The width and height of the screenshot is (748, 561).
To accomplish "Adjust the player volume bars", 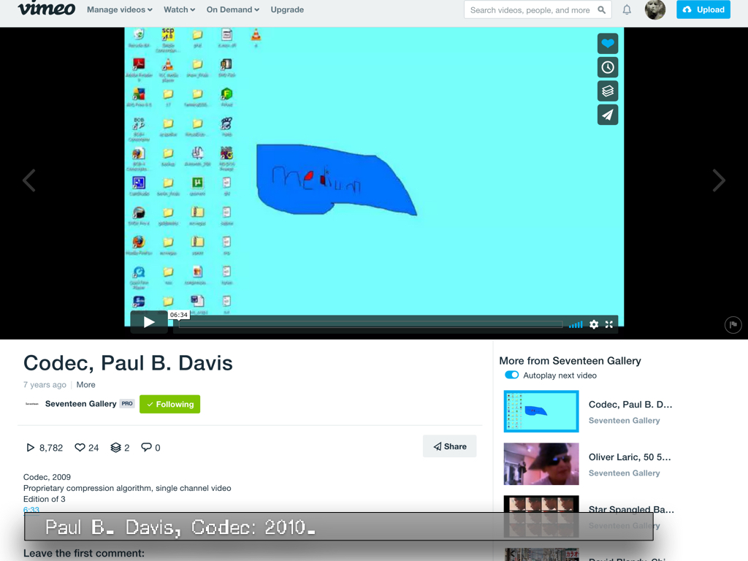I will click(576, 324).
